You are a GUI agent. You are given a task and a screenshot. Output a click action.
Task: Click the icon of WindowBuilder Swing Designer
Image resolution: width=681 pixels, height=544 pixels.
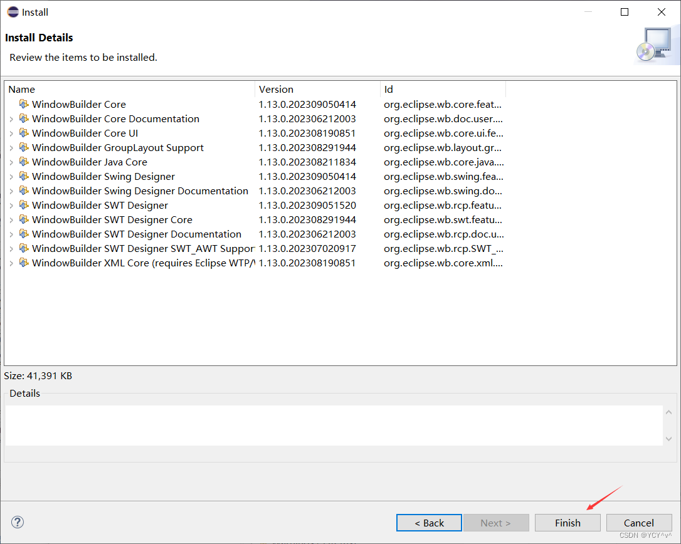24,176
